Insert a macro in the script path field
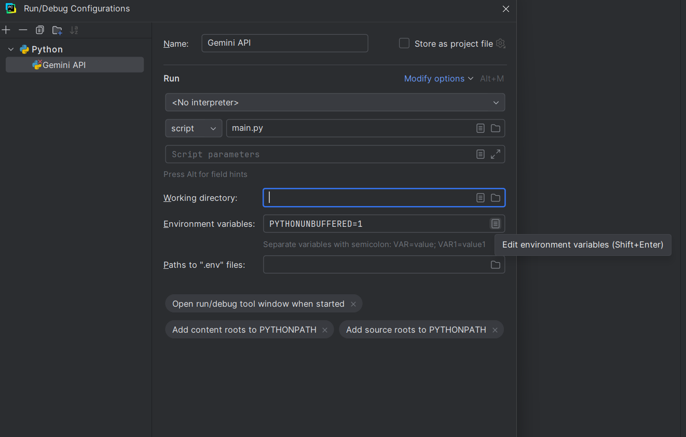 [x=481, y=128]
